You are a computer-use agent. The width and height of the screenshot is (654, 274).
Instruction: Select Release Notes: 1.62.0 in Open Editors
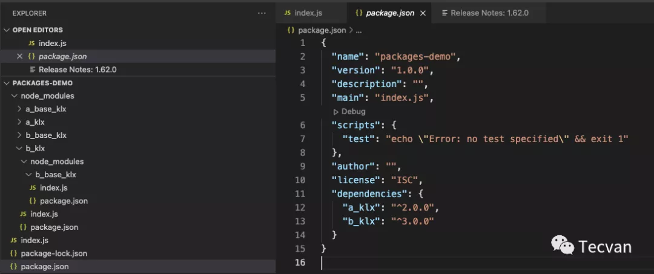[x=77, y=70]
